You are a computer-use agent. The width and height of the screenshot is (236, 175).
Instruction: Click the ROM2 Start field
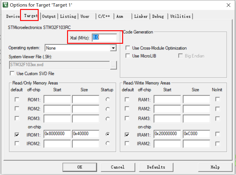57,109
